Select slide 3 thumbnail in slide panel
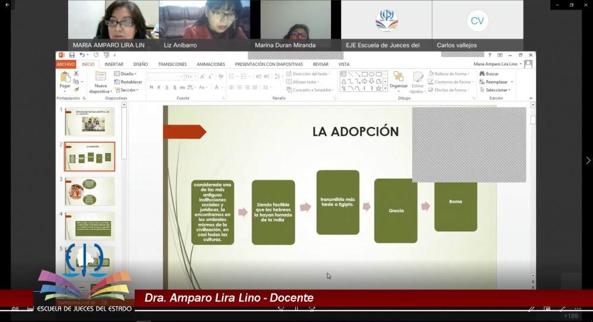The width and height of the screenshot is (593, 322). pyautogui.click(x=90, y=192)
